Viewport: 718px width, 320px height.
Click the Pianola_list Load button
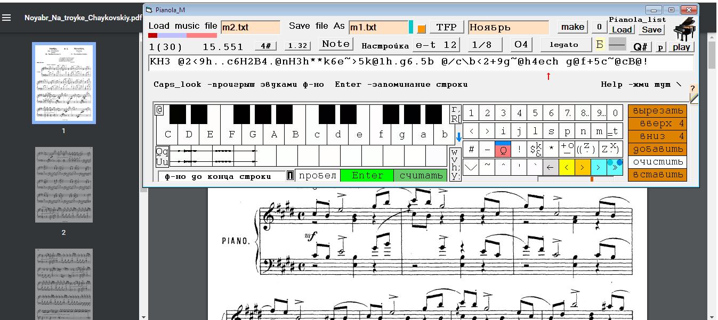coord(622,30)
